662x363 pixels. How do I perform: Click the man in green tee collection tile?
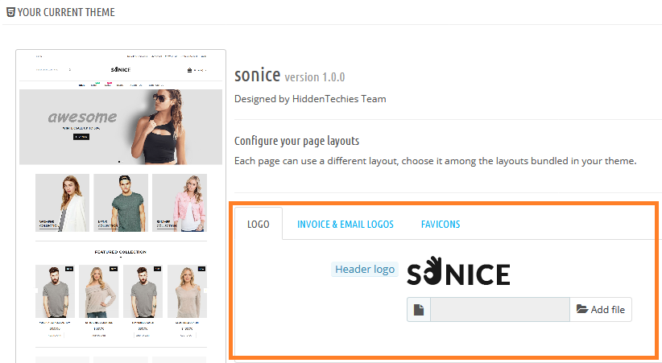(x=121, y=203)
